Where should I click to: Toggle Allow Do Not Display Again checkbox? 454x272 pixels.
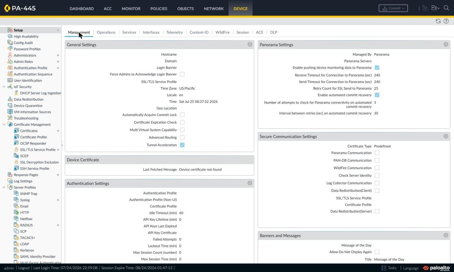point(377,252)
